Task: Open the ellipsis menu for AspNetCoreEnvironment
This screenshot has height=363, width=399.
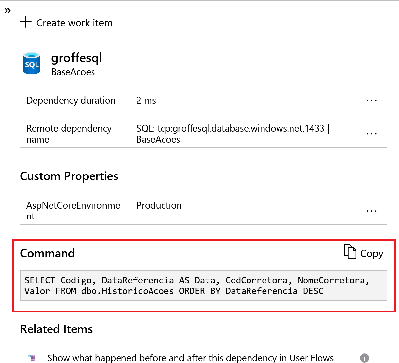Action: 371,211
